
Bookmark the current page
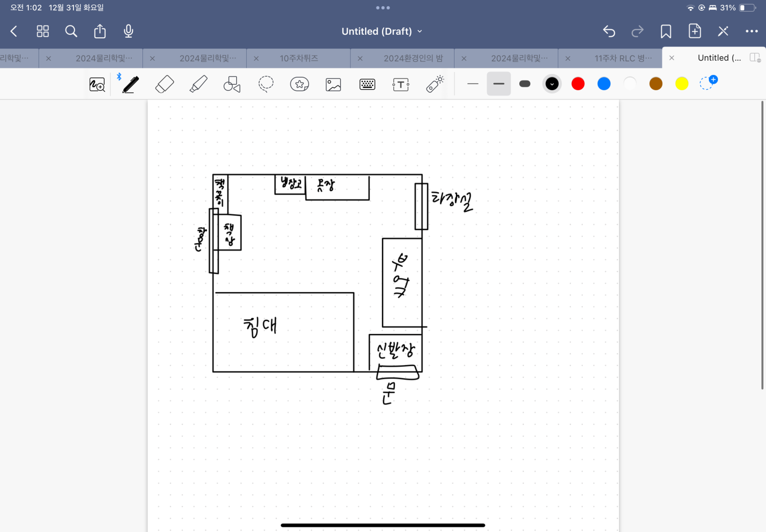666,31
